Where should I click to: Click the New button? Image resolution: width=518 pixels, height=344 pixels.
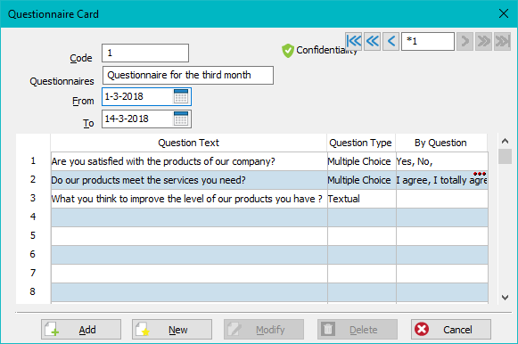tap(172, 329)
